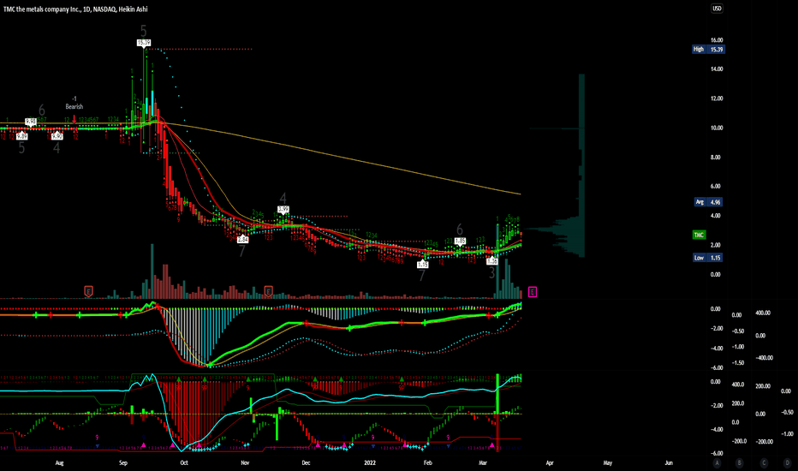The height and width of the screenshot is (471, 798).
Task: Select the 9.90 pivot price label
Action: (57, 136)
